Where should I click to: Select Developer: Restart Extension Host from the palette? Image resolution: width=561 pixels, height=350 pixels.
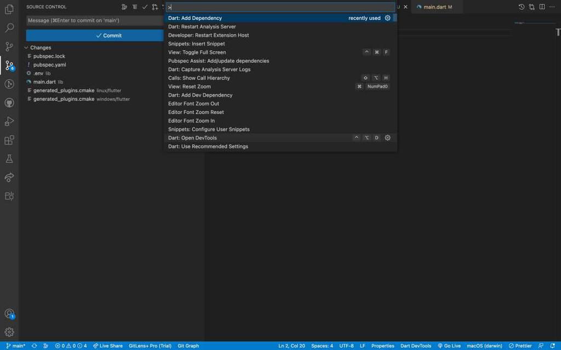click(x=207, y=35)
